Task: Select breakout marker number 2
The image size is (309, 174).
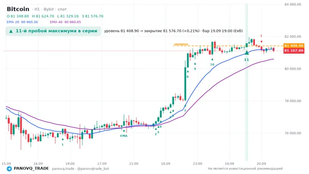Action: pos(155,134)
